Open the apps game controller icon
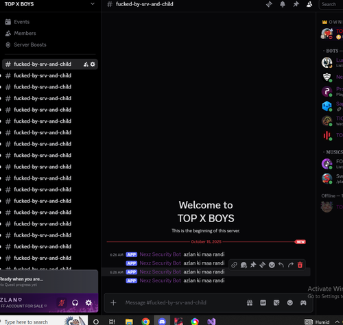This screenshot has width=343, height=325. (303, 303)
